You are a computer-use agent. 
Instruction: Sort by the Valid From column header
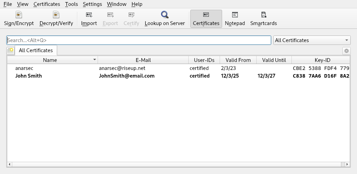point(238,60)
